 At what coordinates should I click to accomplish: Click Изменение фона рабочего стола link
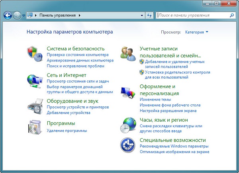(x=170, y=105)
